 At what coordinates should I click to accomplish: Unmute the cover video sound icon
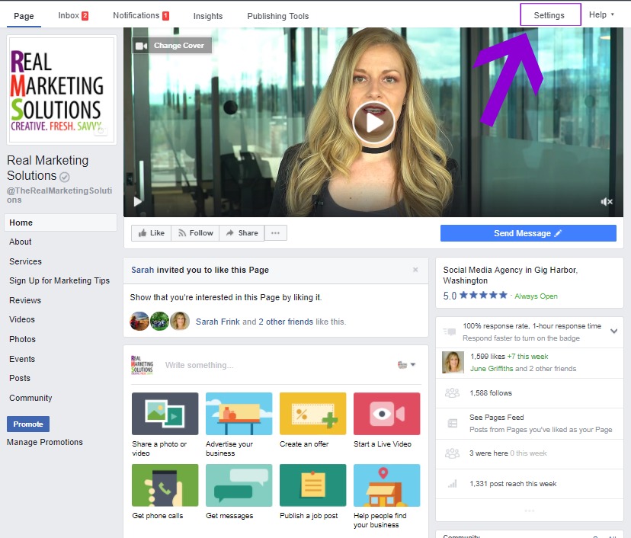click(607, 202)
